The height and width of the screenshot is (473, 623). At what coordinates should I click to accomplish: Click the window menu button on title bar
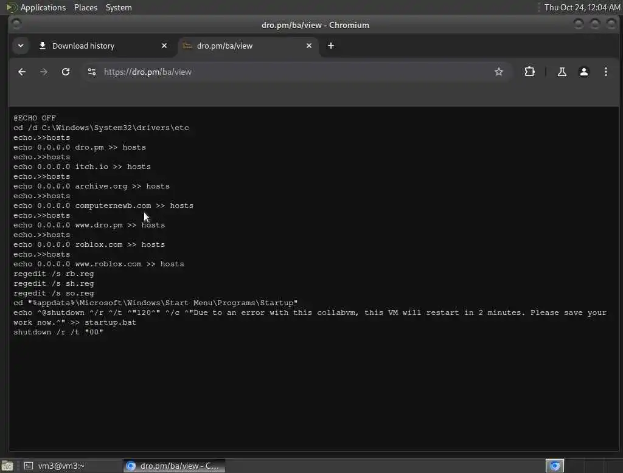point(16,25)
